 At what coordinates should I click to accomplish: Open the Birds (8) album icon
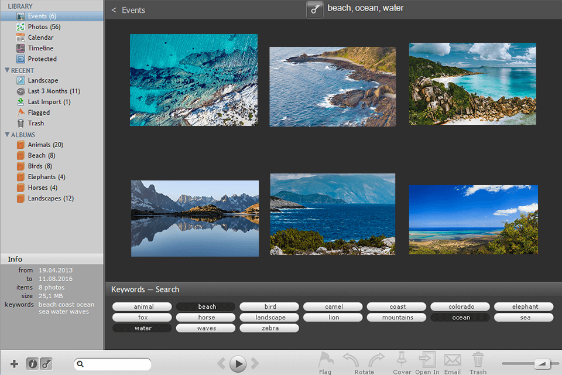(x=21, y=166)
